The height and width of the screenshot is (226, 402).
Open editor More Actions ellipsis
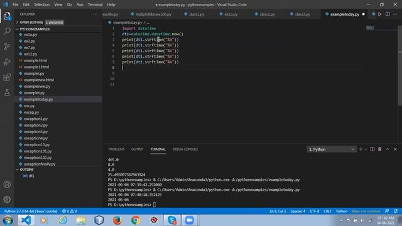pos(395,14)
